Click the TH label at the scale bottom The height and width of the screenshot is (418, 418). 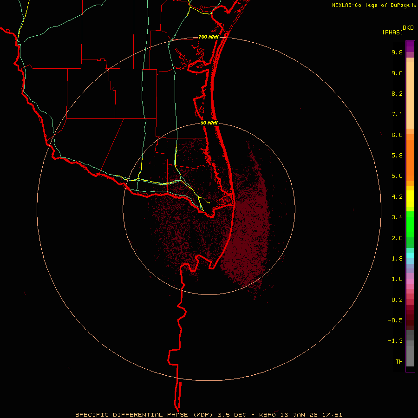399,362
